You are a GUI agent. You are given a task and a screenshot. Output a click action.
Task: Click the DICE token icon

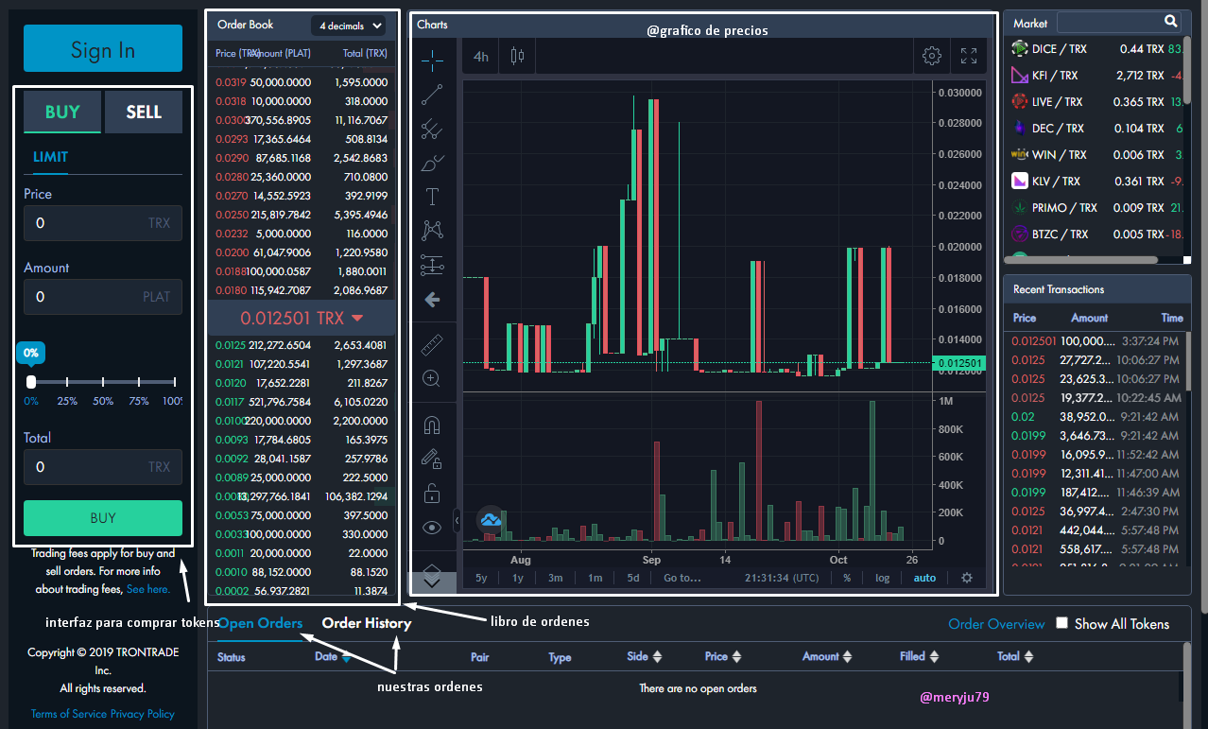(1020, 48)
